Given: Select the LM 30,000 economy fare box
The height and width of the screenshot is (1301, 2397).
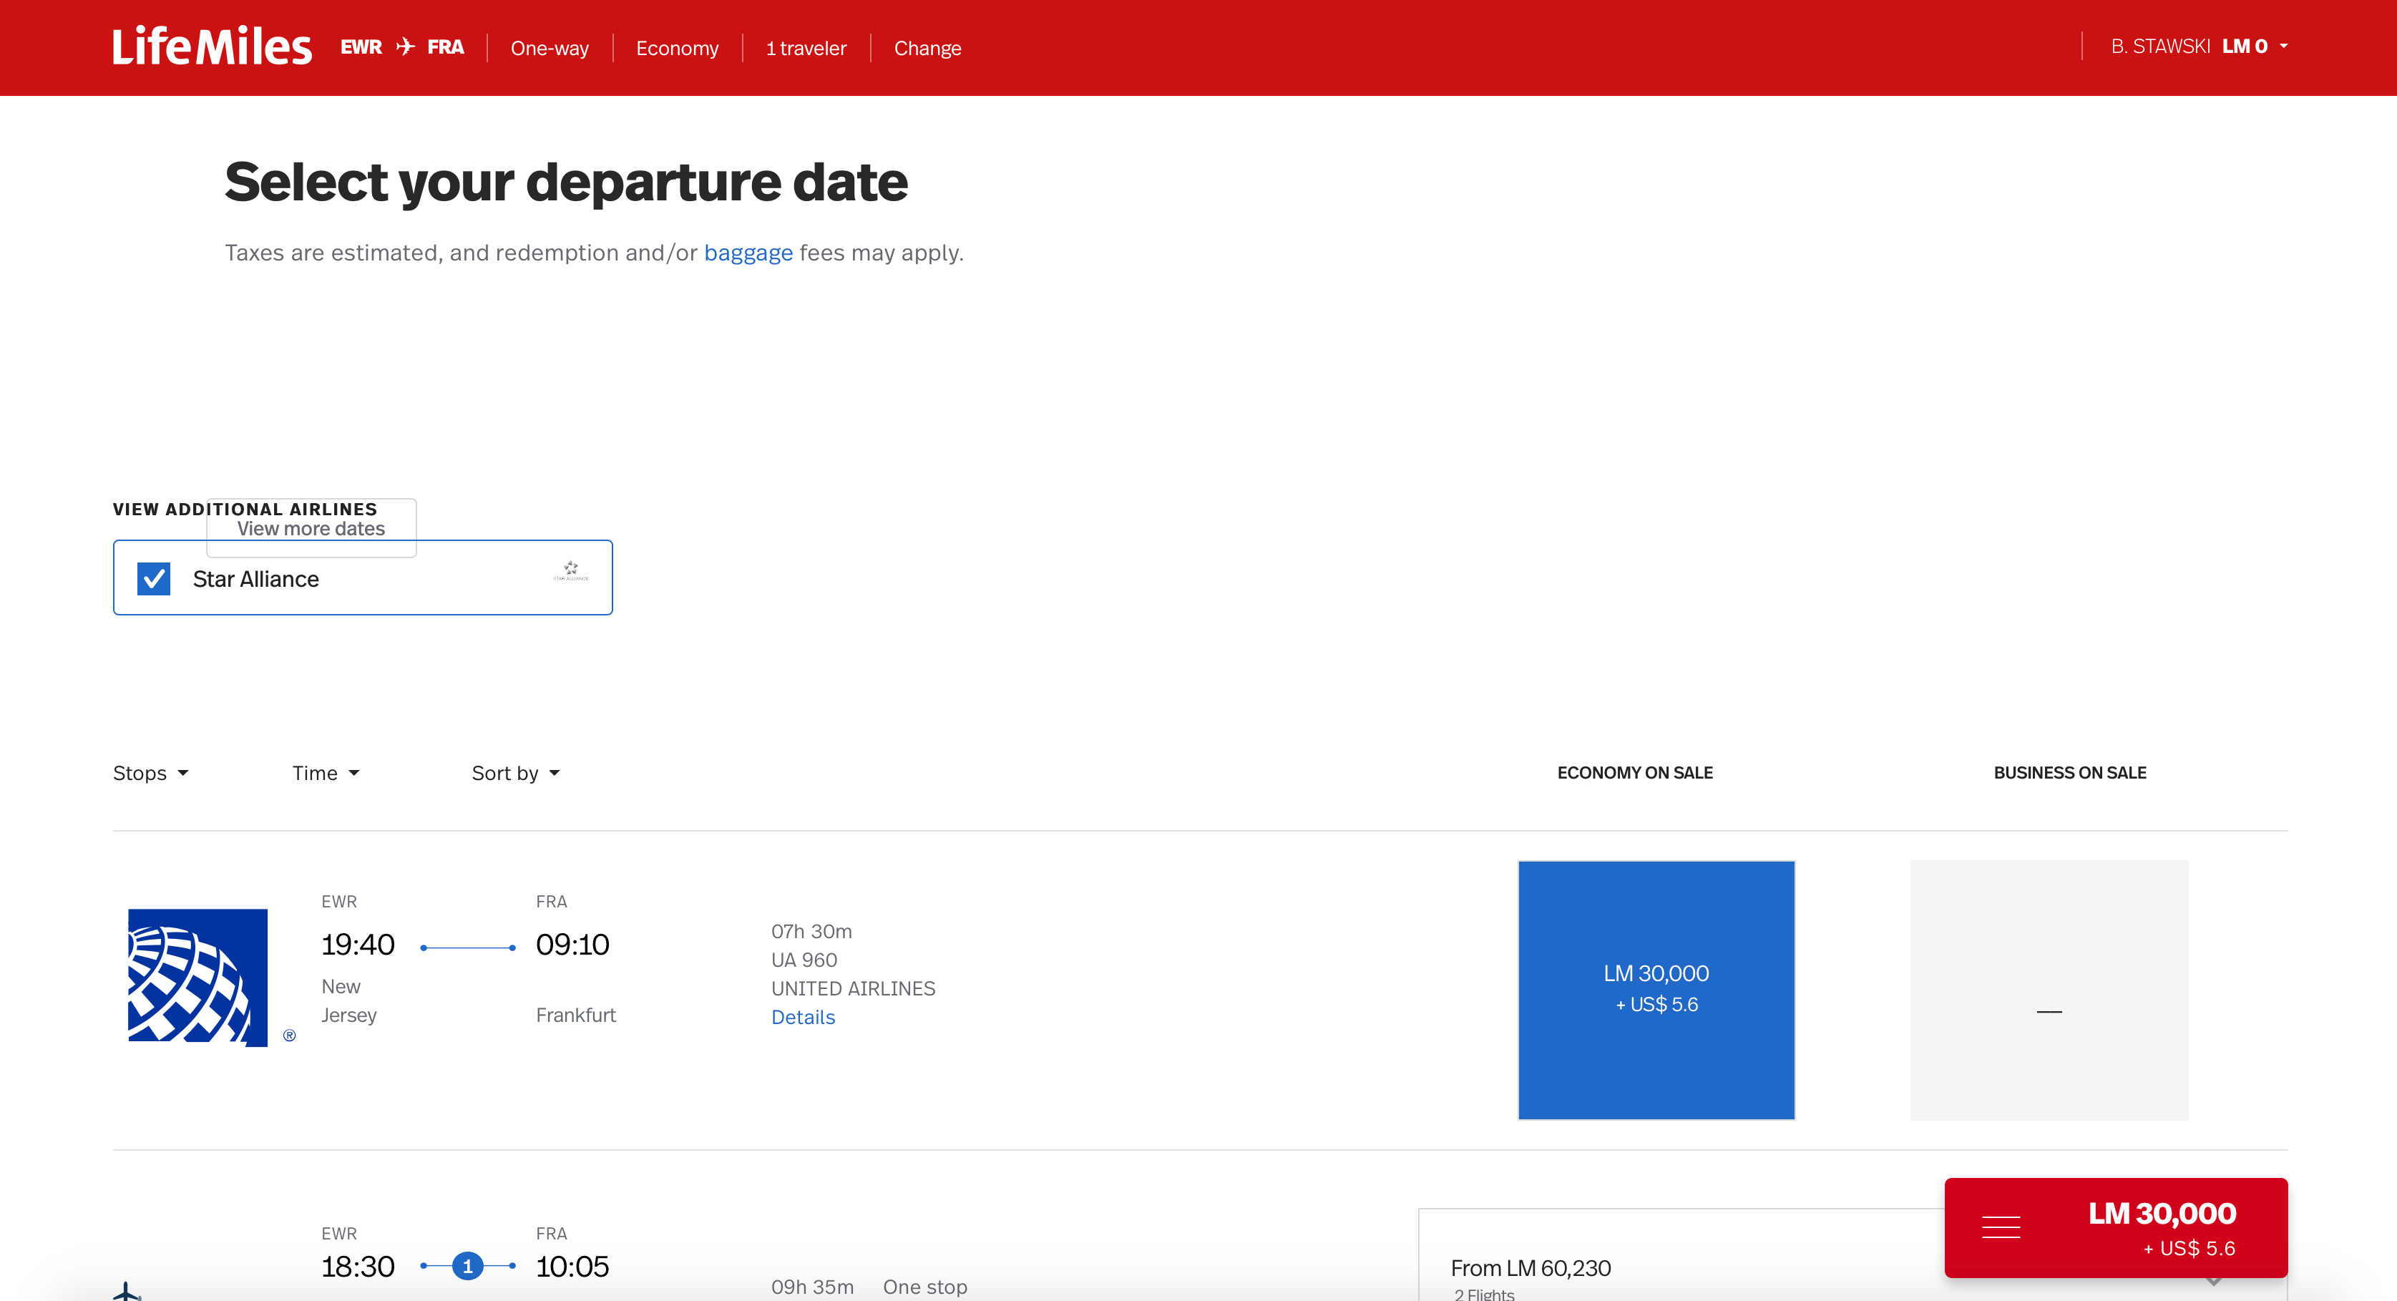Looking at the screenshot, I should (1656, 989).
